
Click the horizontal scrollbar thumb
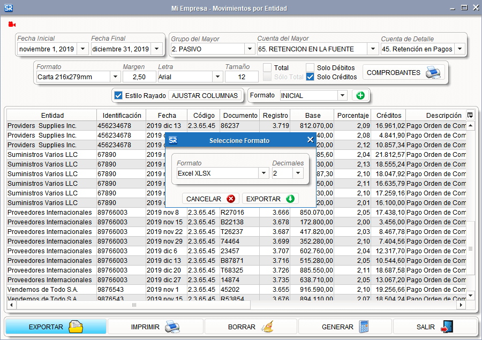pyautogui.click(x=134, y=305)
